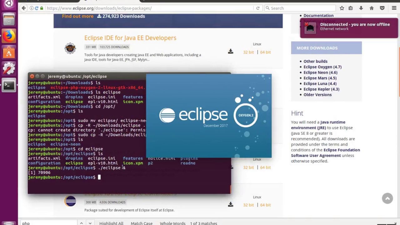Open Ubuntu Software Center launcher icon
Viewport: 400px width, 225px height.
(x=9, y=52)
